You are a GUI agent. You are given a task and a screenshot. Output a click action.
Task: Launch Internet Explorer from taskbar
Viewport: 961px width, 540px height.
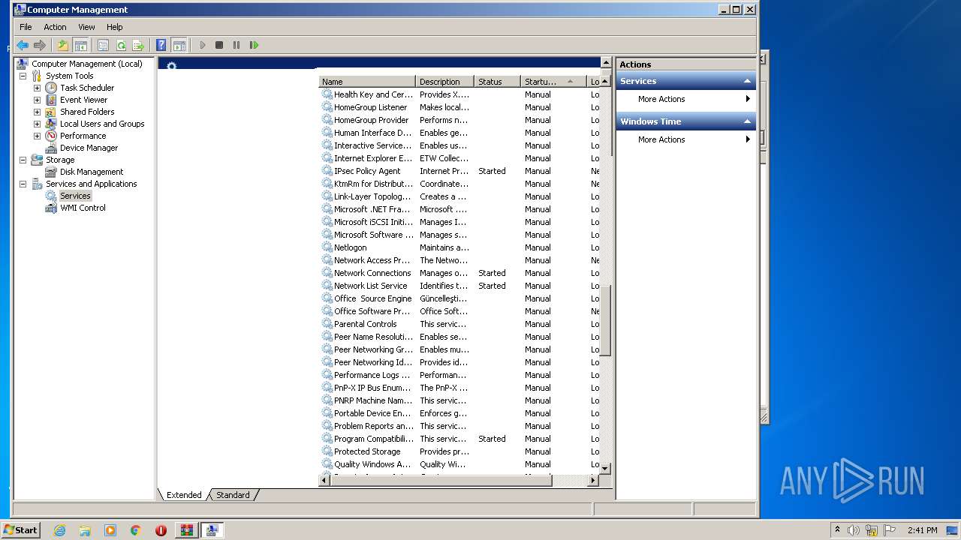[x=59, y=530]
